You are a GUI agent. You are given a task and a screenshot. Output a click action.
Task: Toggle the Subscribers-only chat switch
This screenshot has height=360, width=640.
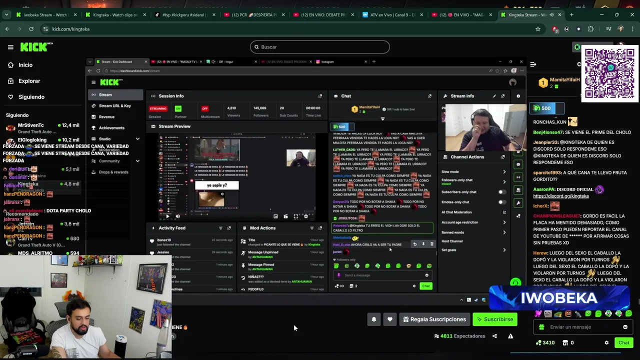click(501, 192)
